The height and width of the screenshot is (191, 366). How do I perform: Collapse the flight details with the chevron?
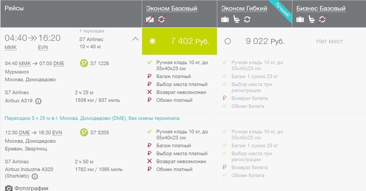(136, 39)
